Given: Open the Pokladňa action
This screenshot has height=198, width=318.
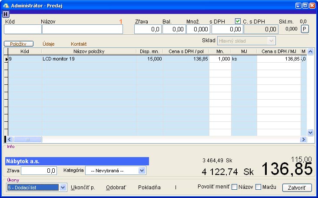Looking at the screenshot, I should pyautogui.click(x=149, y=188).
